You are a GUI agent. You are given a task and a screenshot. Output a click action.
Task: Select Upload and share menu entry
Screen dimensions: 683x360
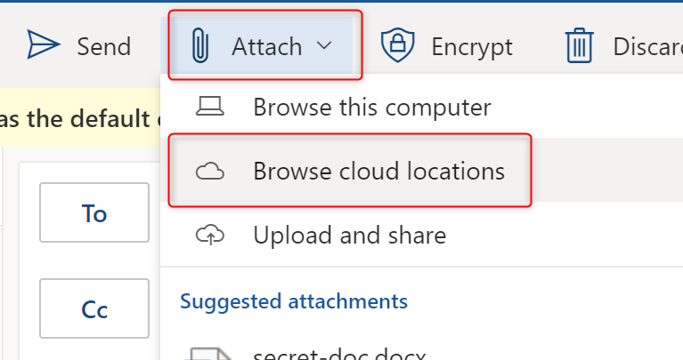point(349,235)
